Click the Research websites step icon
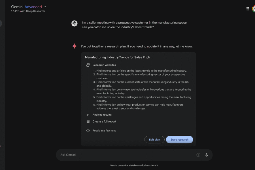This screenshot has height=170, width=255. point(88,65)
